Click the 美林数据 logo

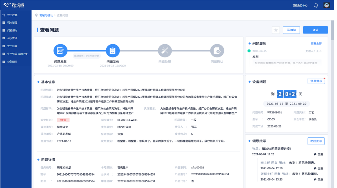click(x=14, y=5)
